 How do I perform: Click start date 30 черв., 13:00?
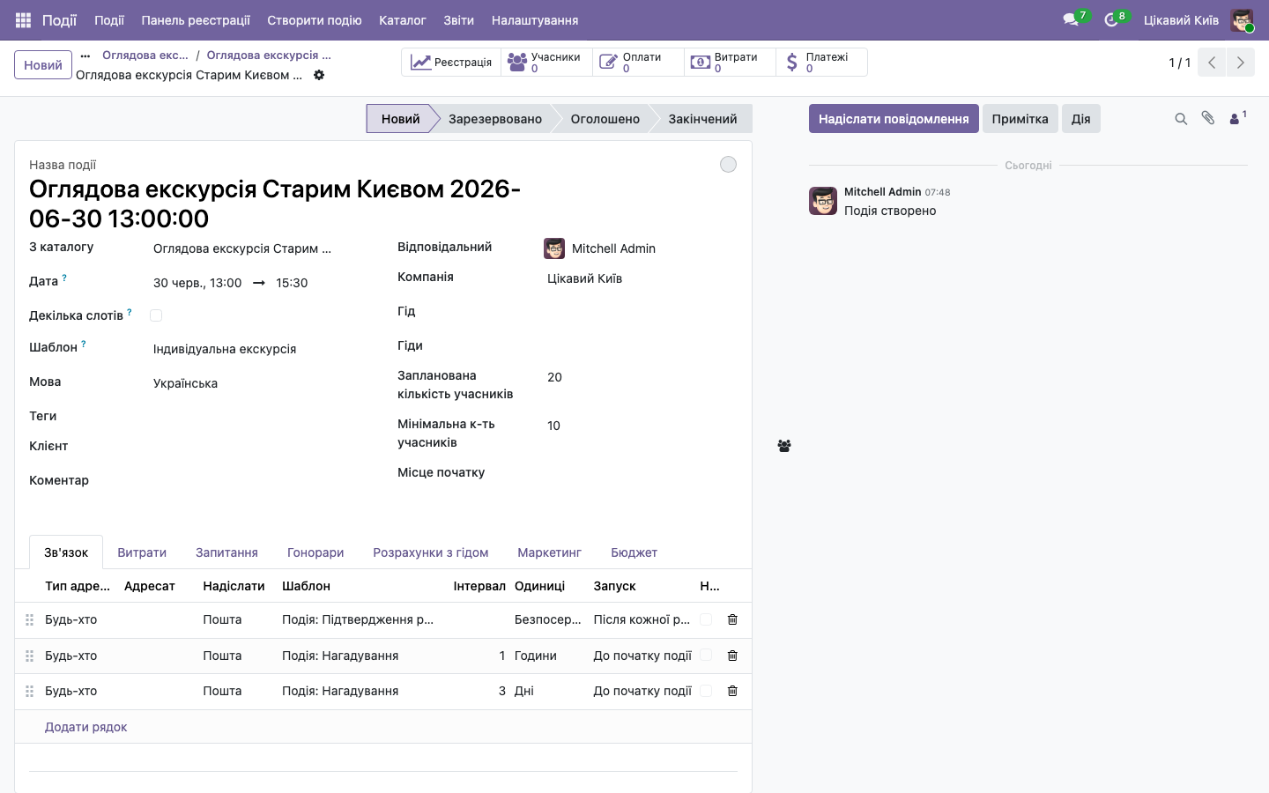coord(197,283)
